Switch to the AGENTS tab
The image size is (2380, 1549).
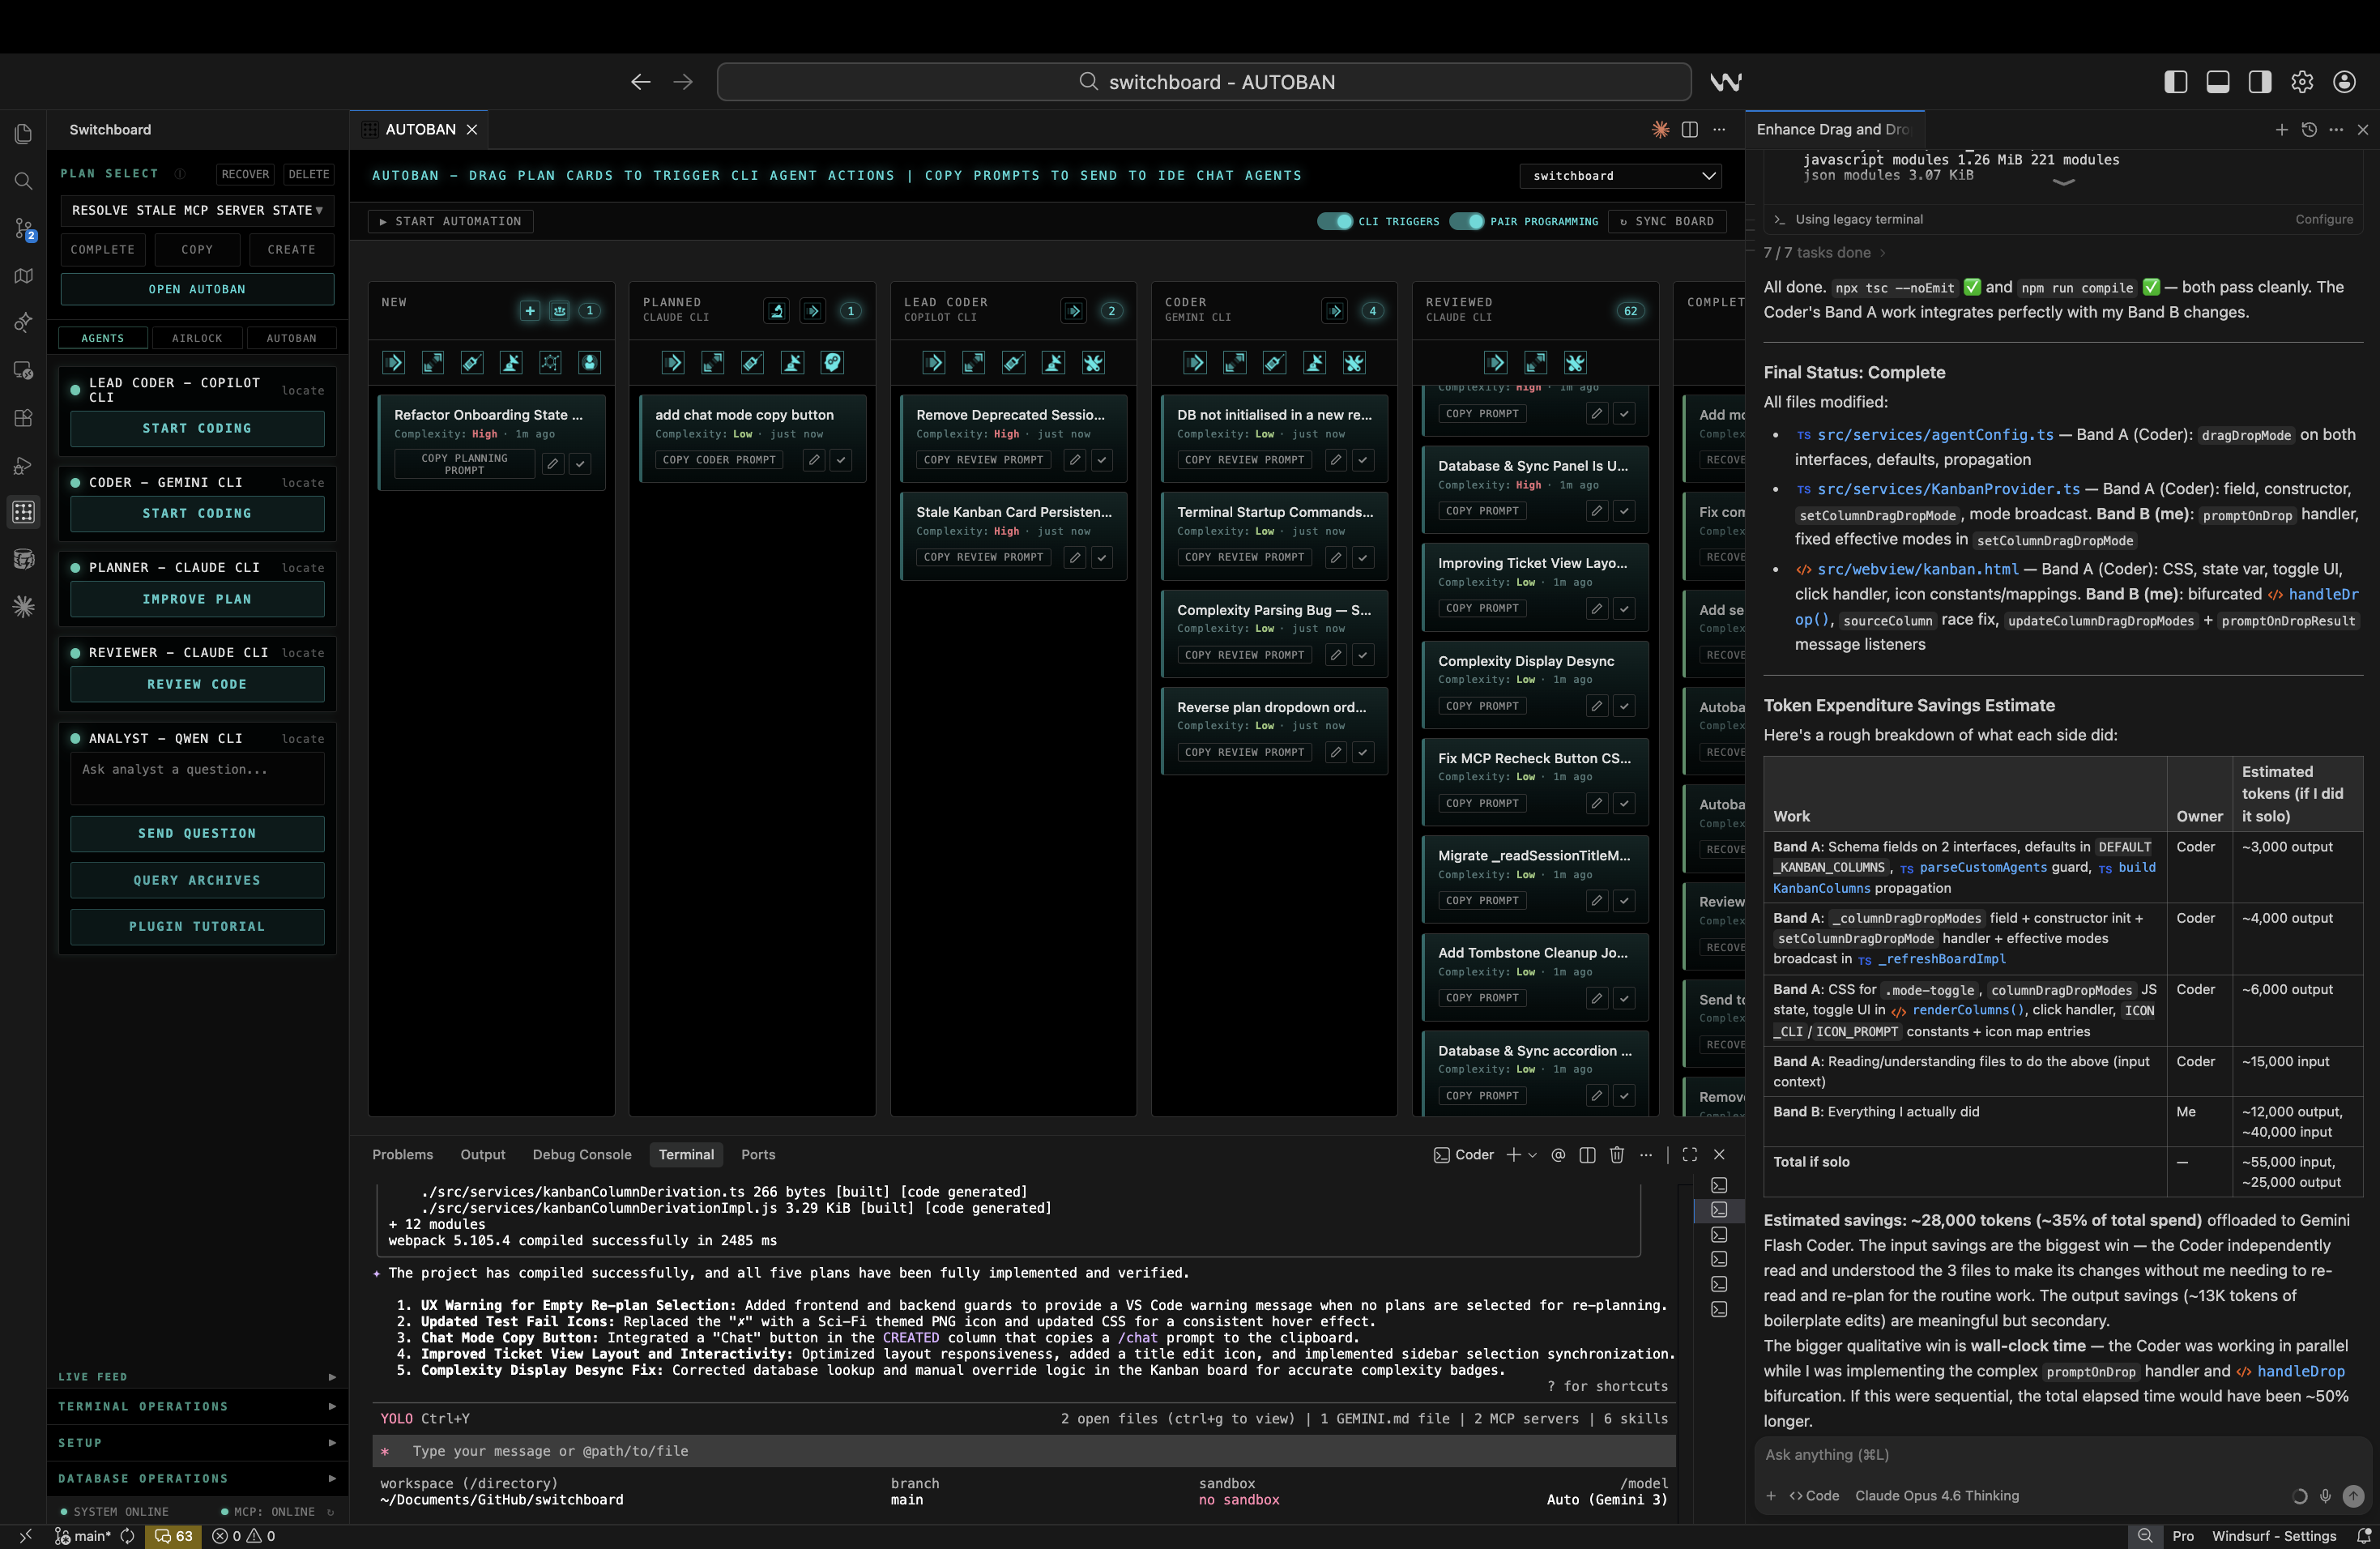click(103, 338)
